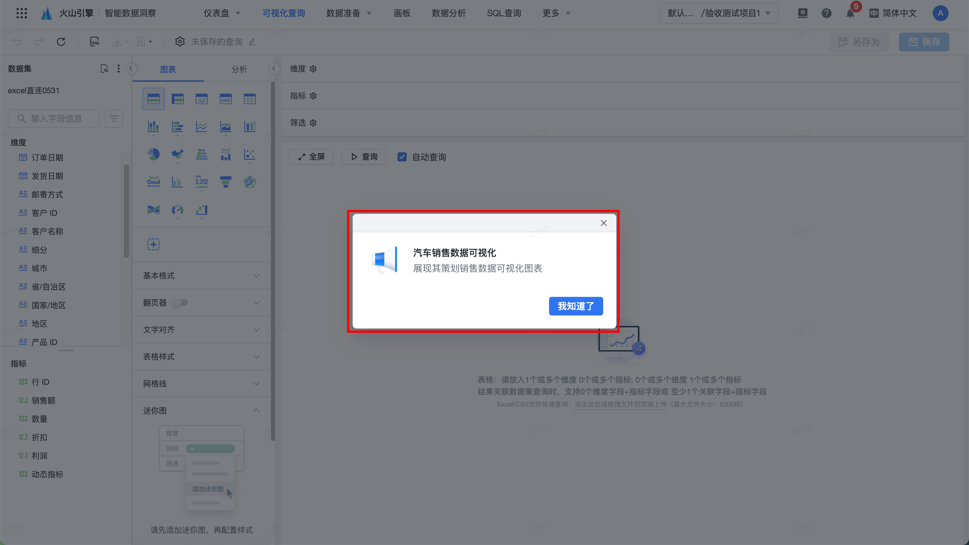This screenshot has width=969, height=545.
Task: Refresh the query with reload icon
Action: click(61, 42)
